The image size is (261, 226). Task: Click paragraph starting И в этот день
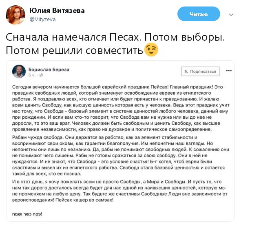click(x=120, y=191)
